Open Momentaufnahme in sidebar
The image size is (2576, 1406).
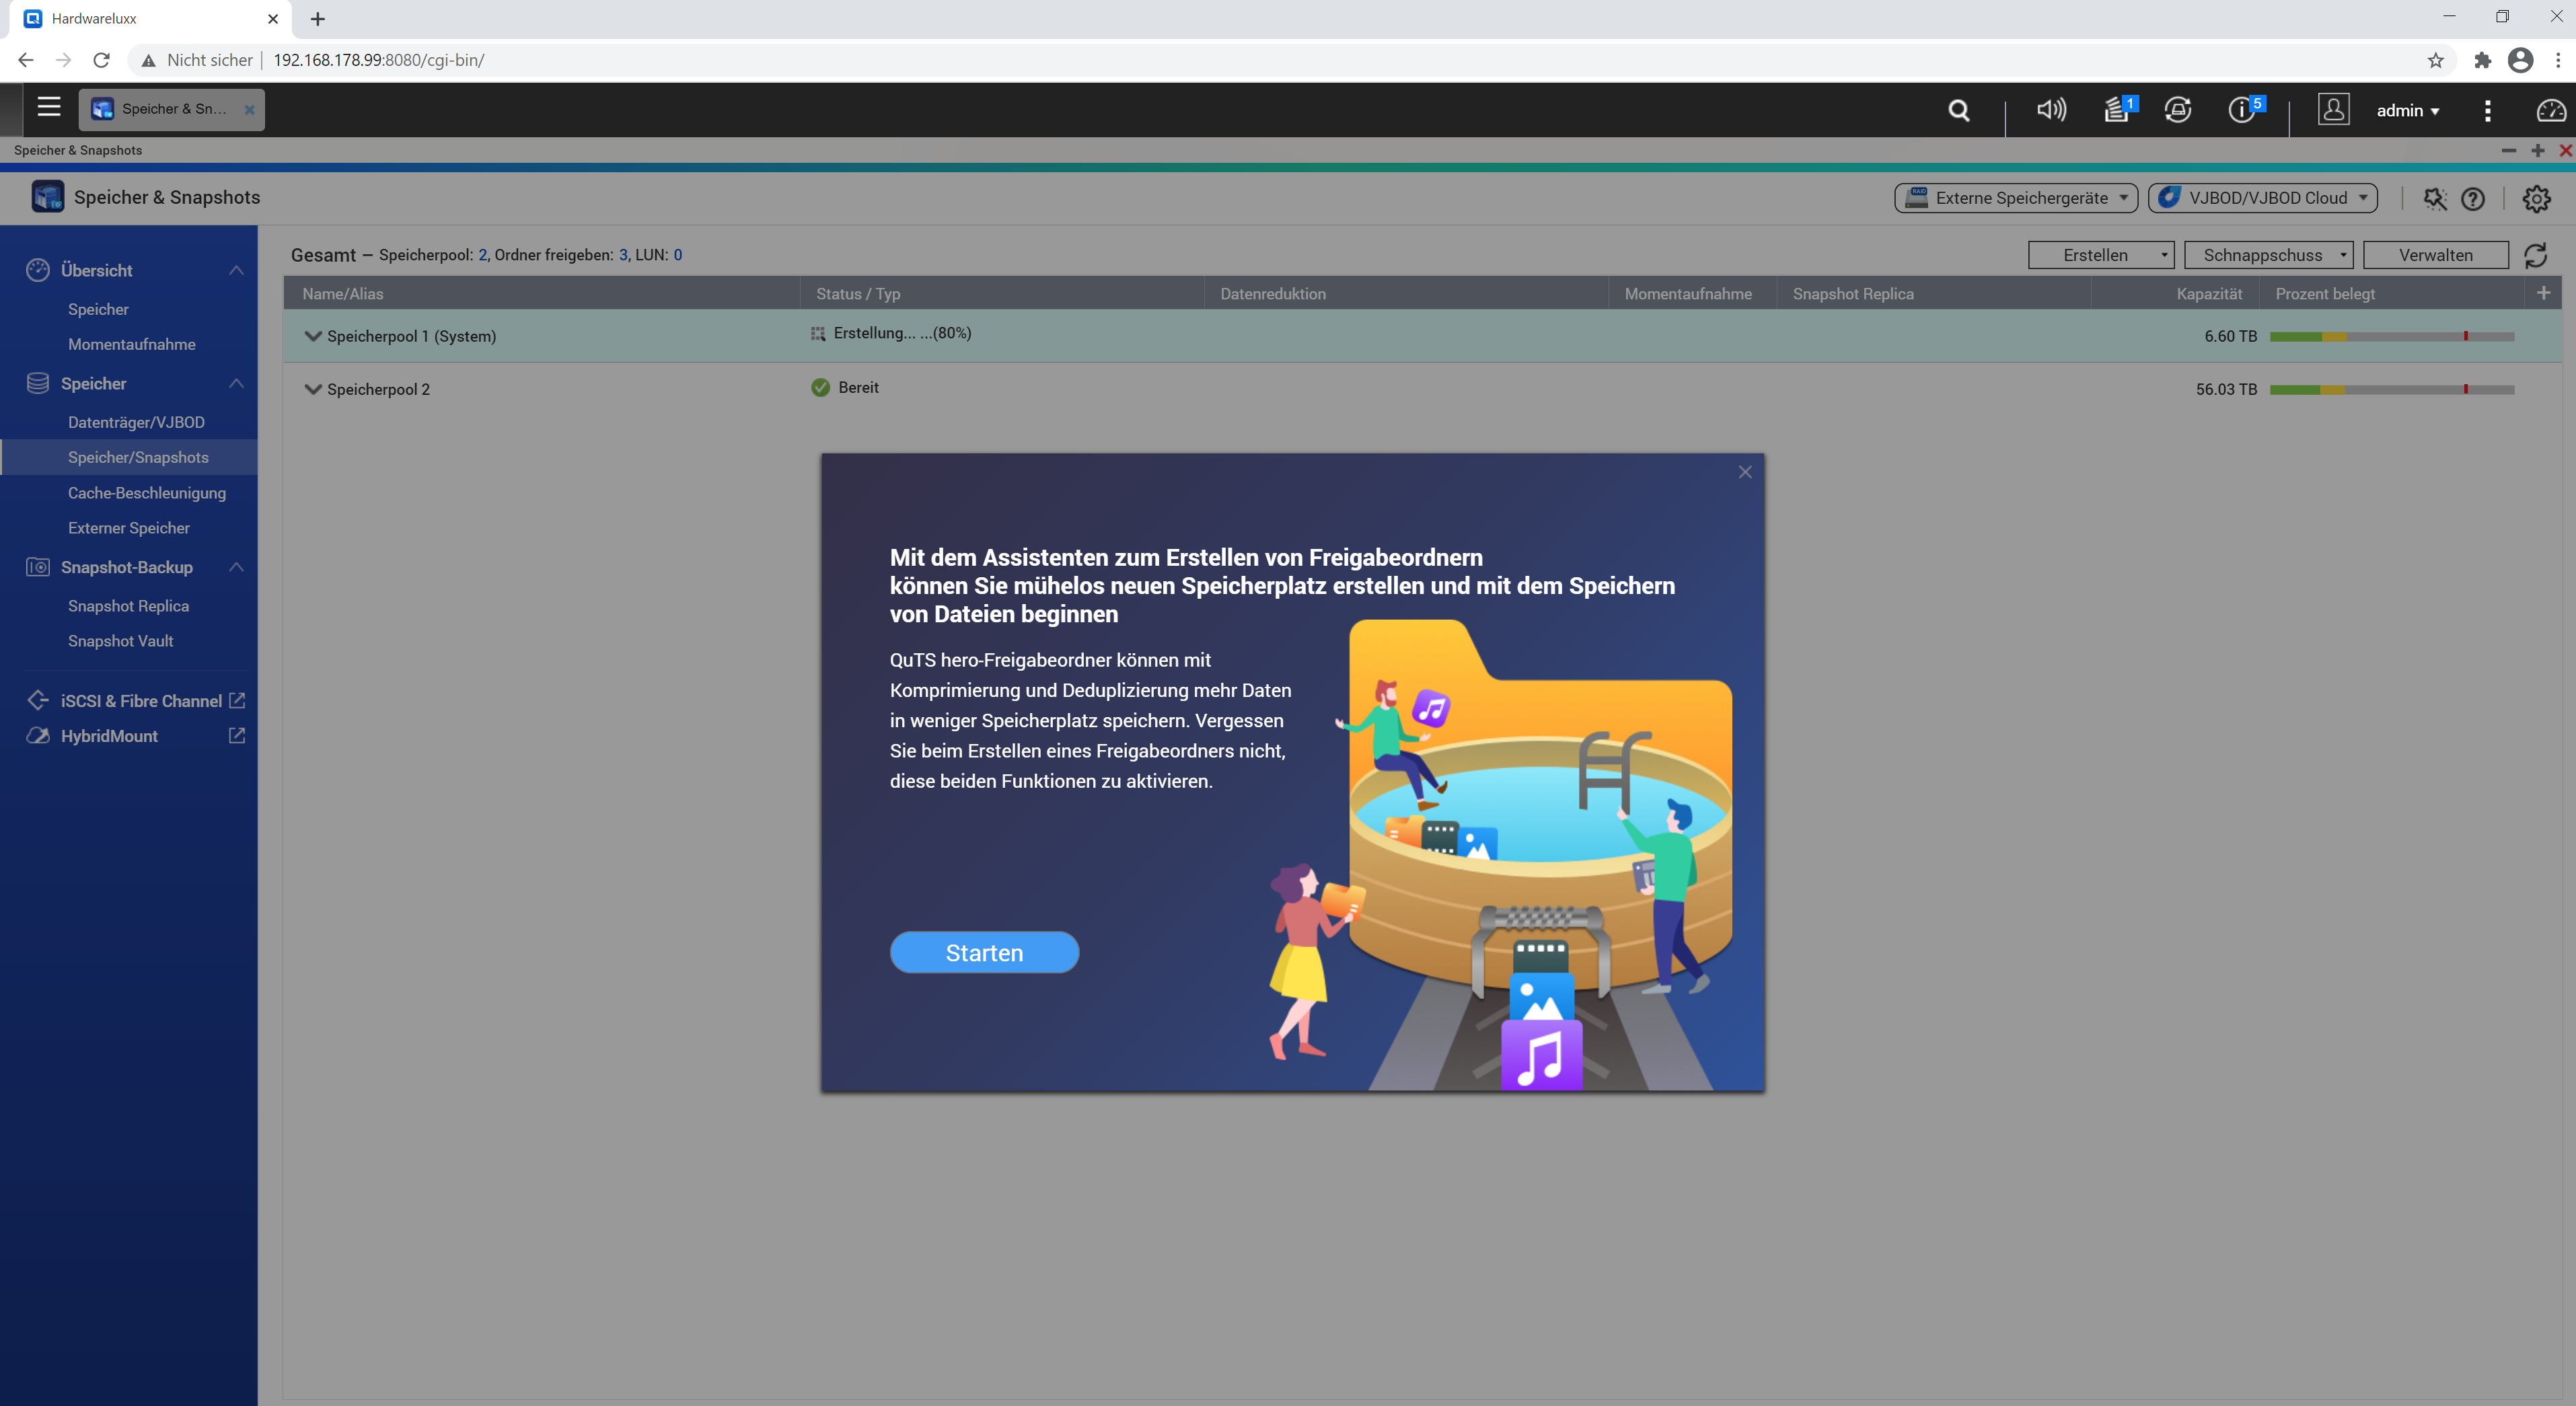132,344
